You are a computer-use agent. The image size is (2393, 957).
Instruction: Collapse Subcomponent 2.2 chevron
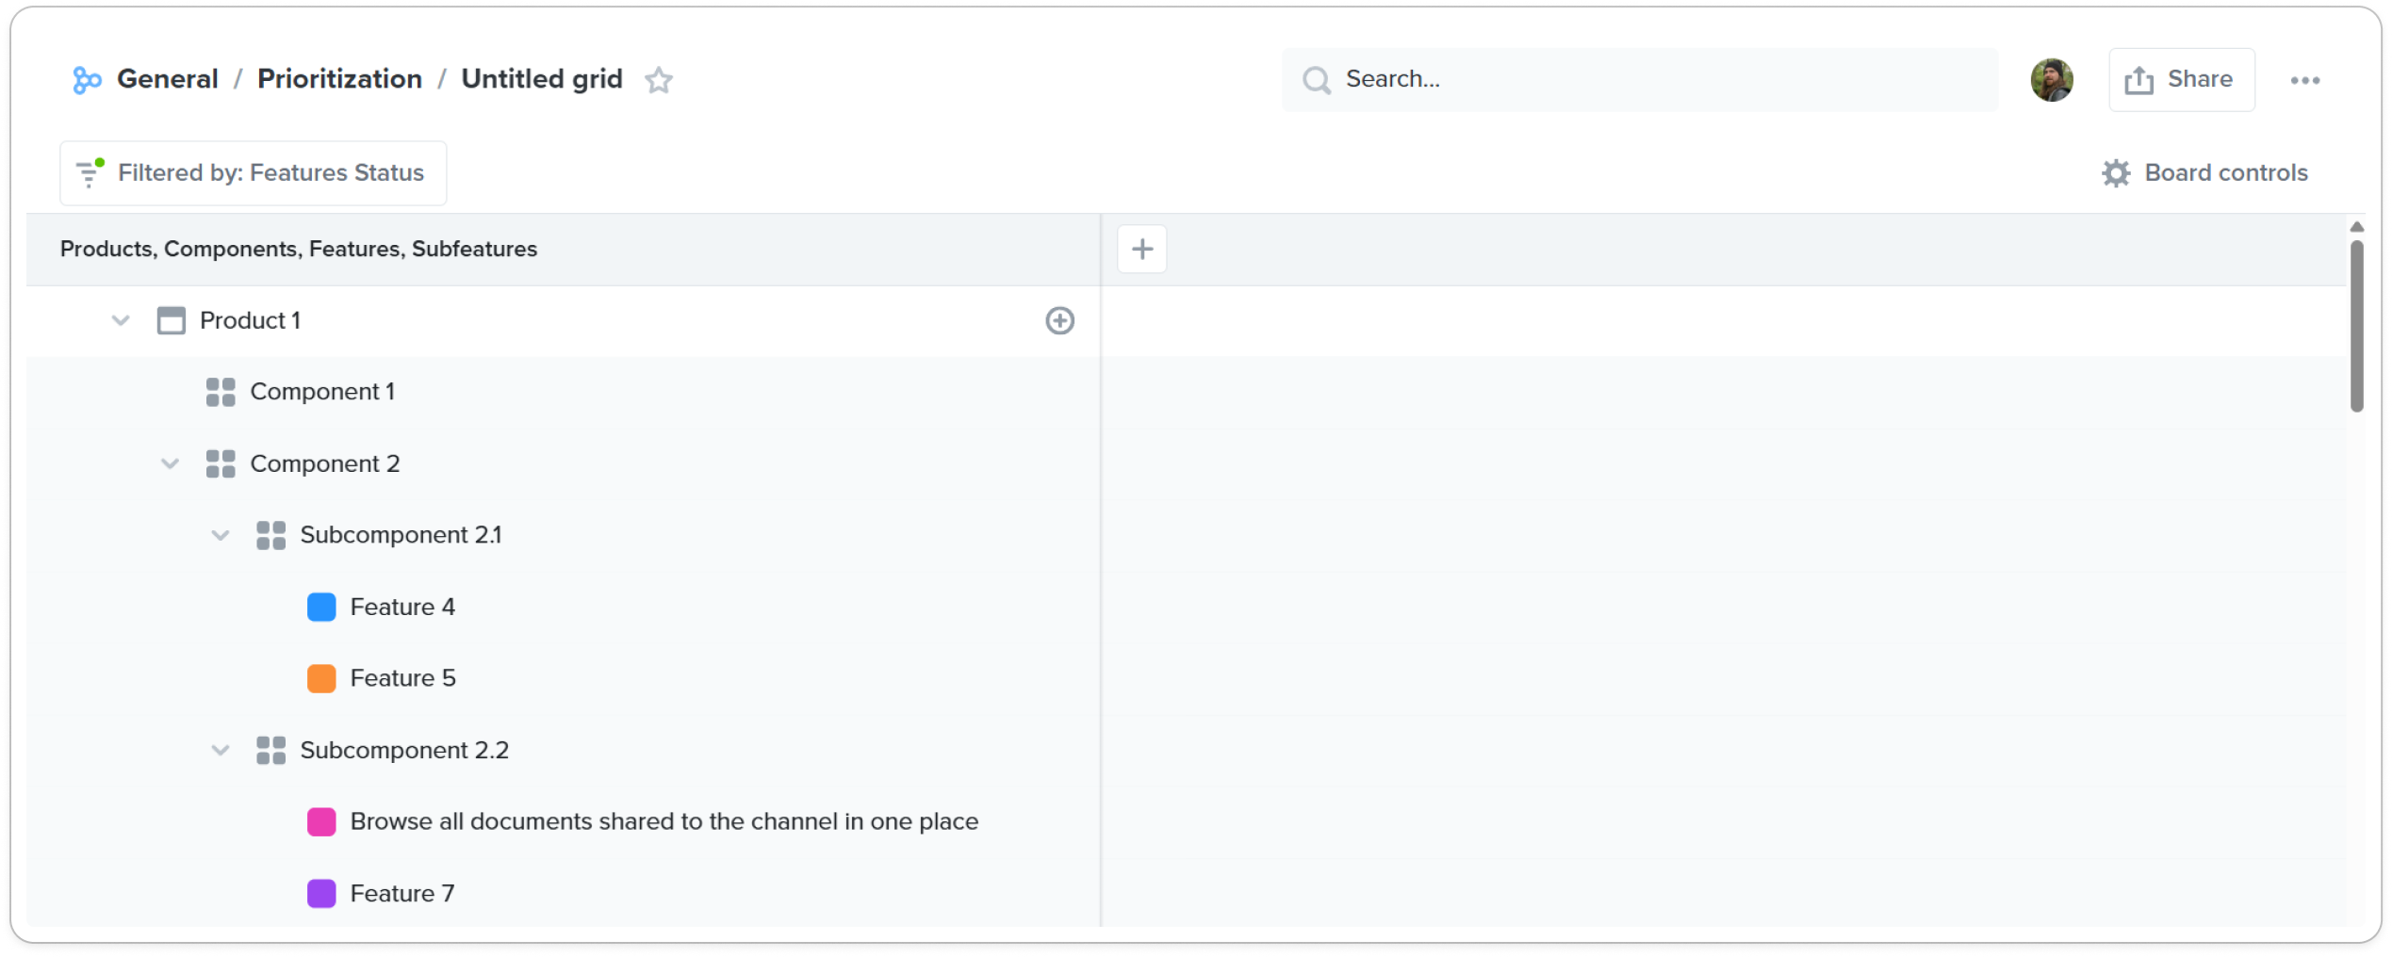220,751
